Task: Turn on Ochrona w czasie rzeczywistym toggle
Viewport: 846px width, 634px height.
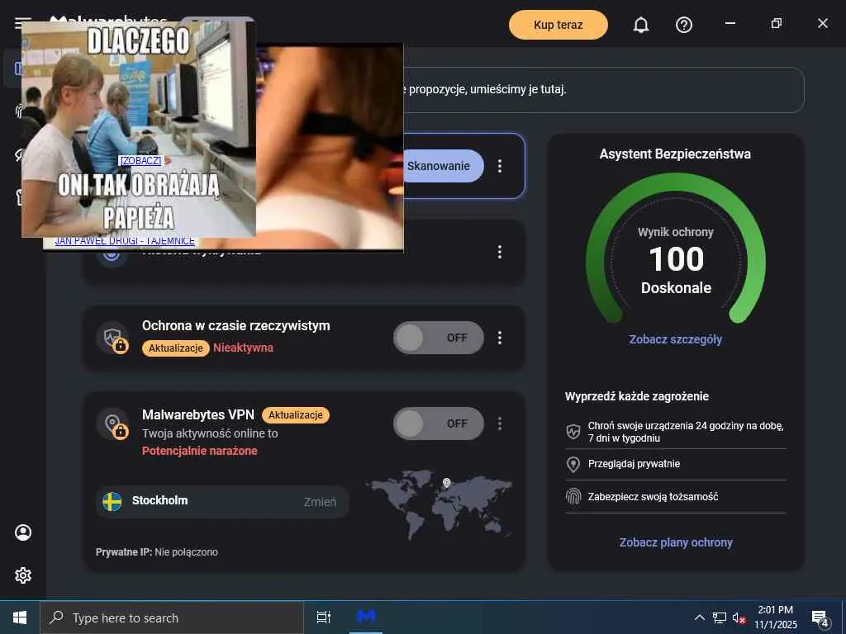Action: (438, 338)
